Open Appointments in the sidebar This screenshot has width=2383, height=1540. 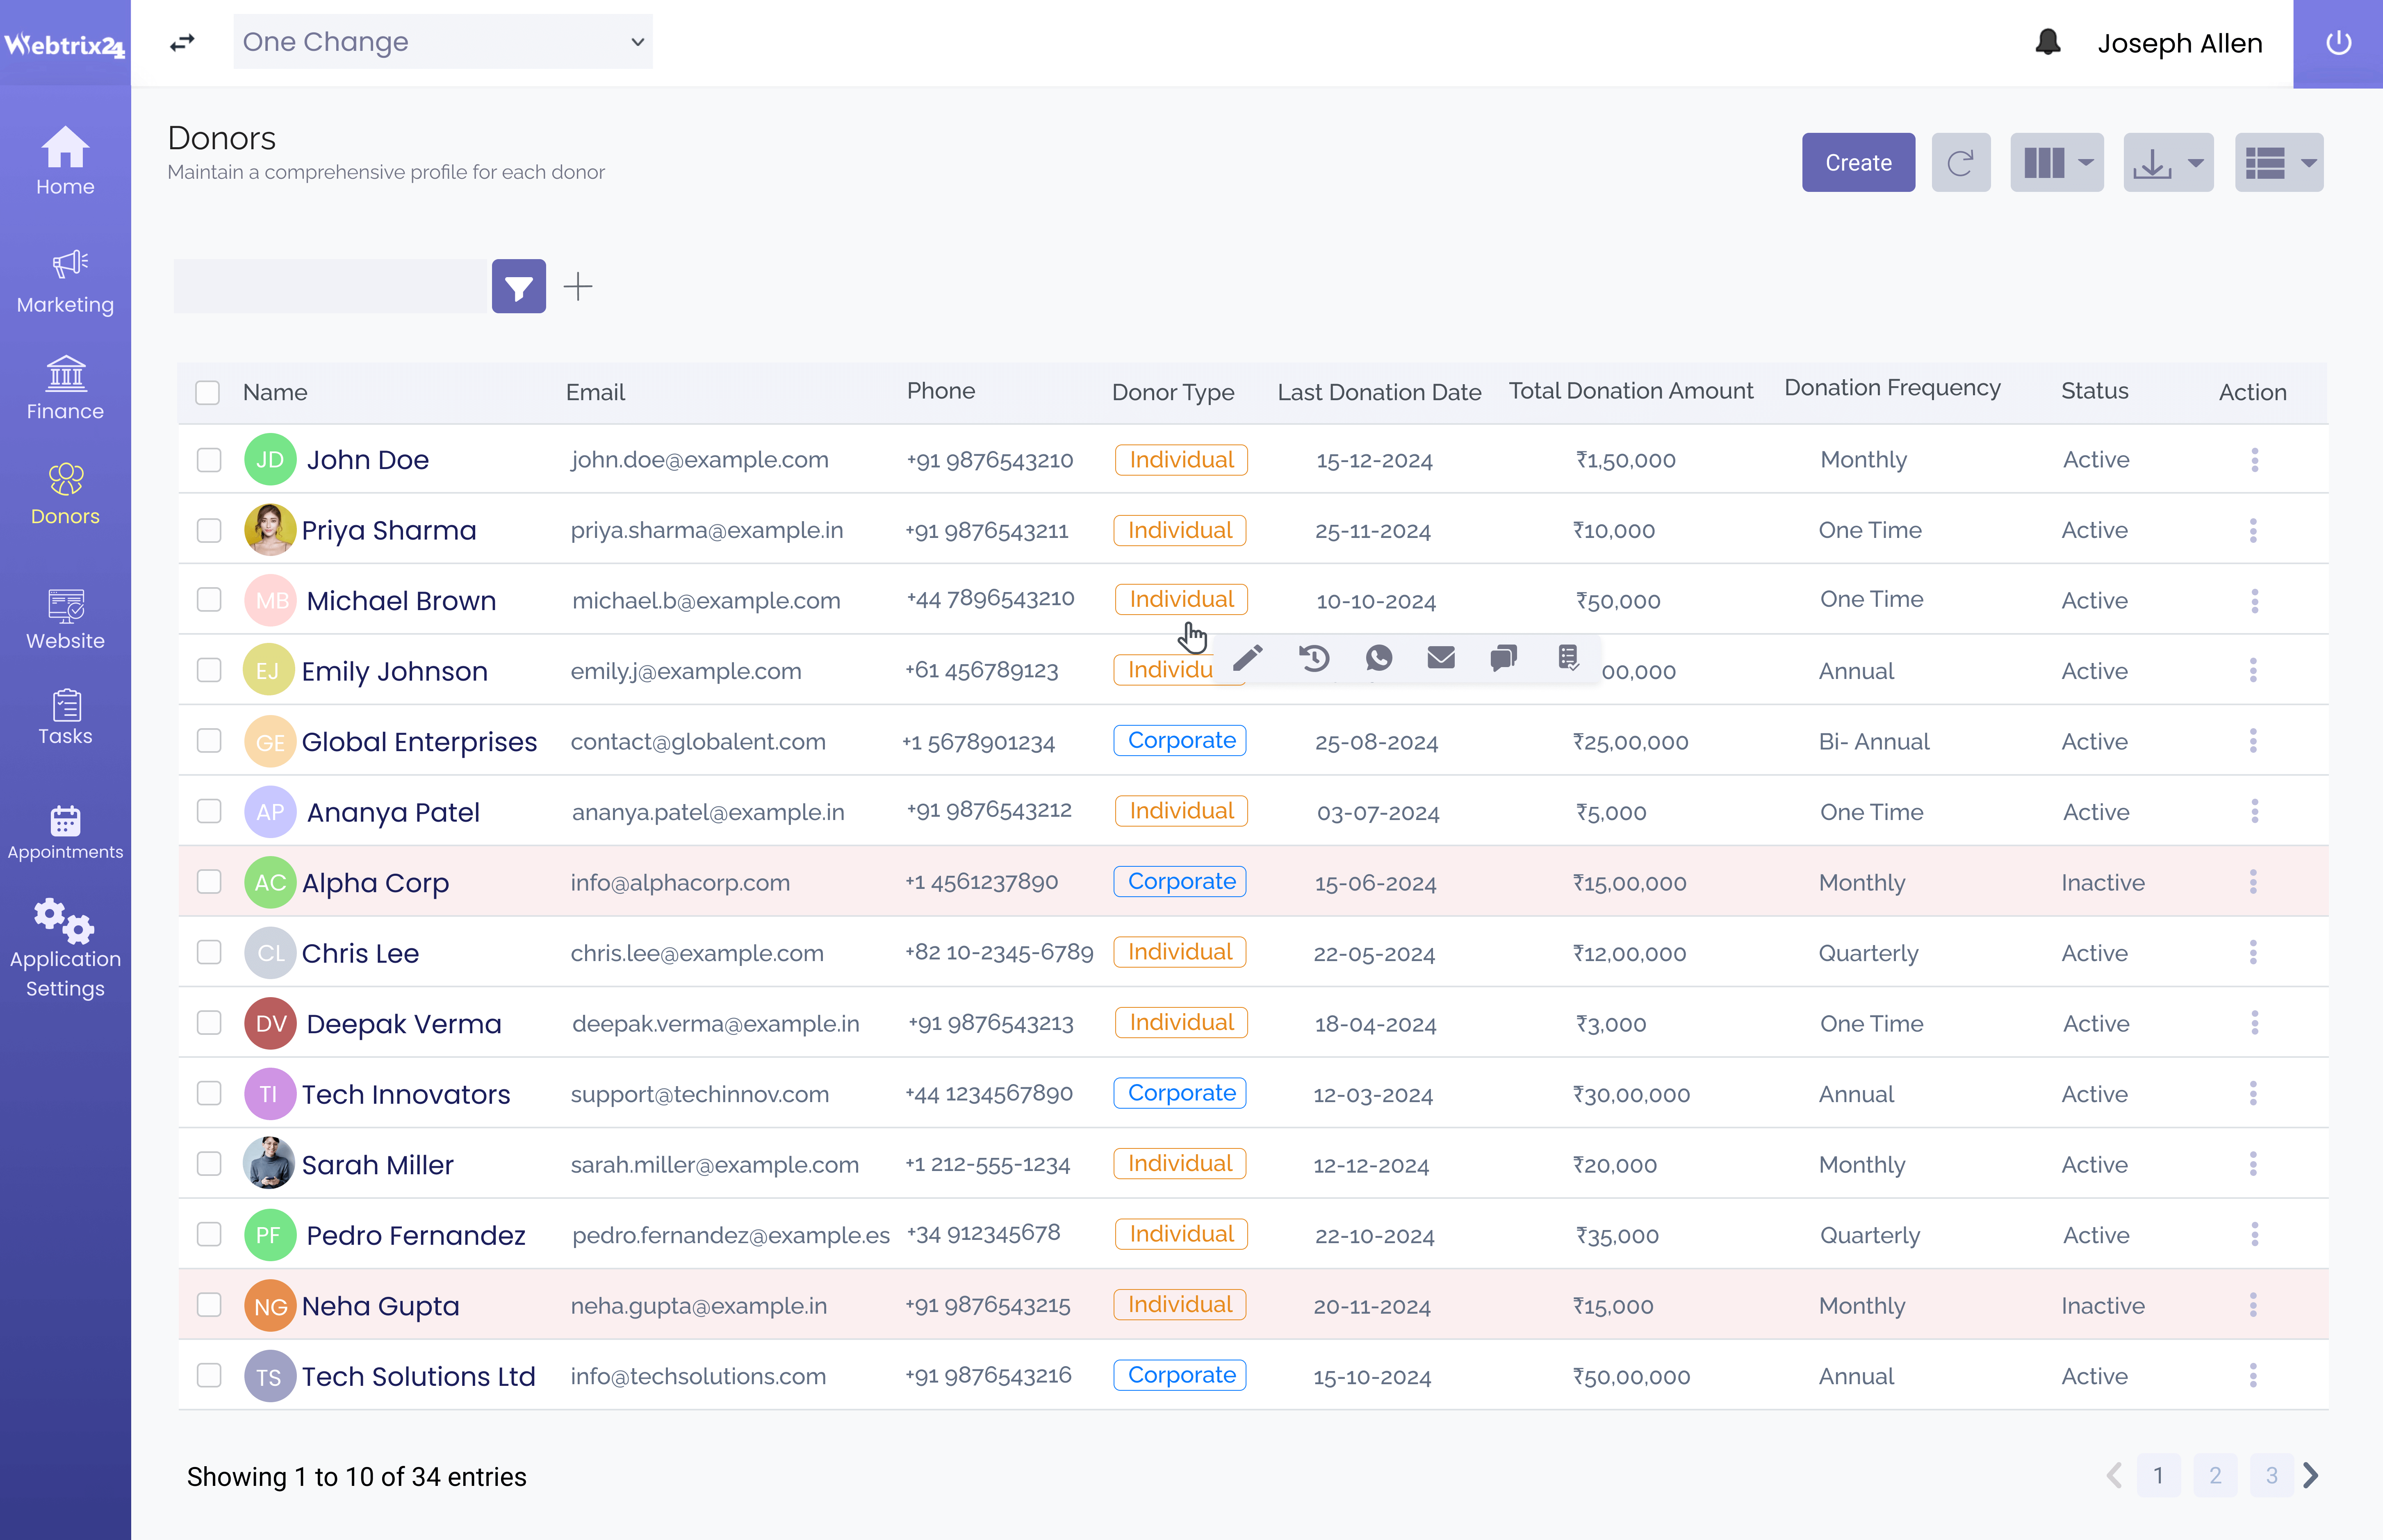65,833
